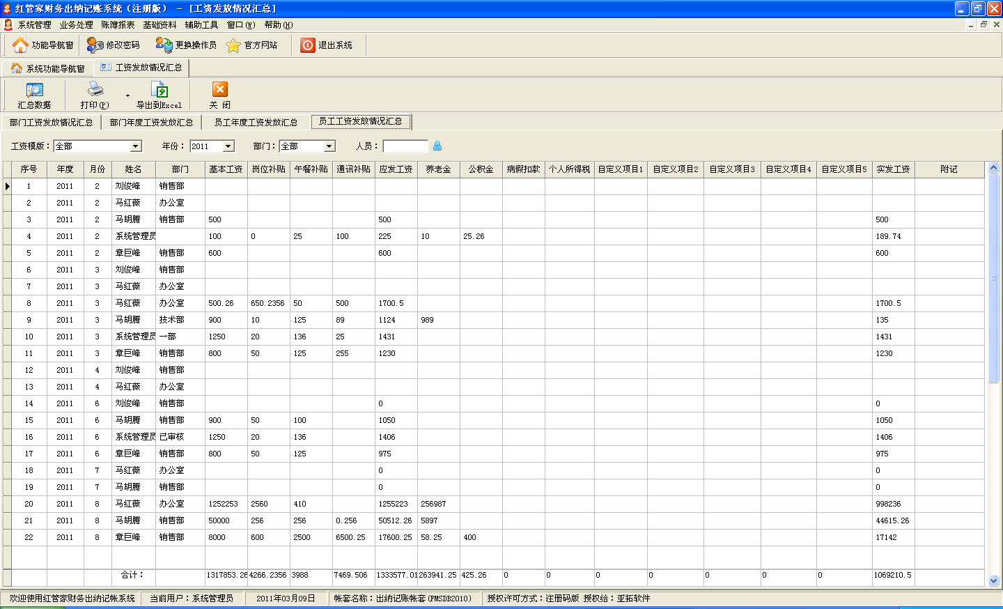This screenshot has width=1003, height=609.
Task: Click the 打印 printer icon
Action: pos(95,90)
